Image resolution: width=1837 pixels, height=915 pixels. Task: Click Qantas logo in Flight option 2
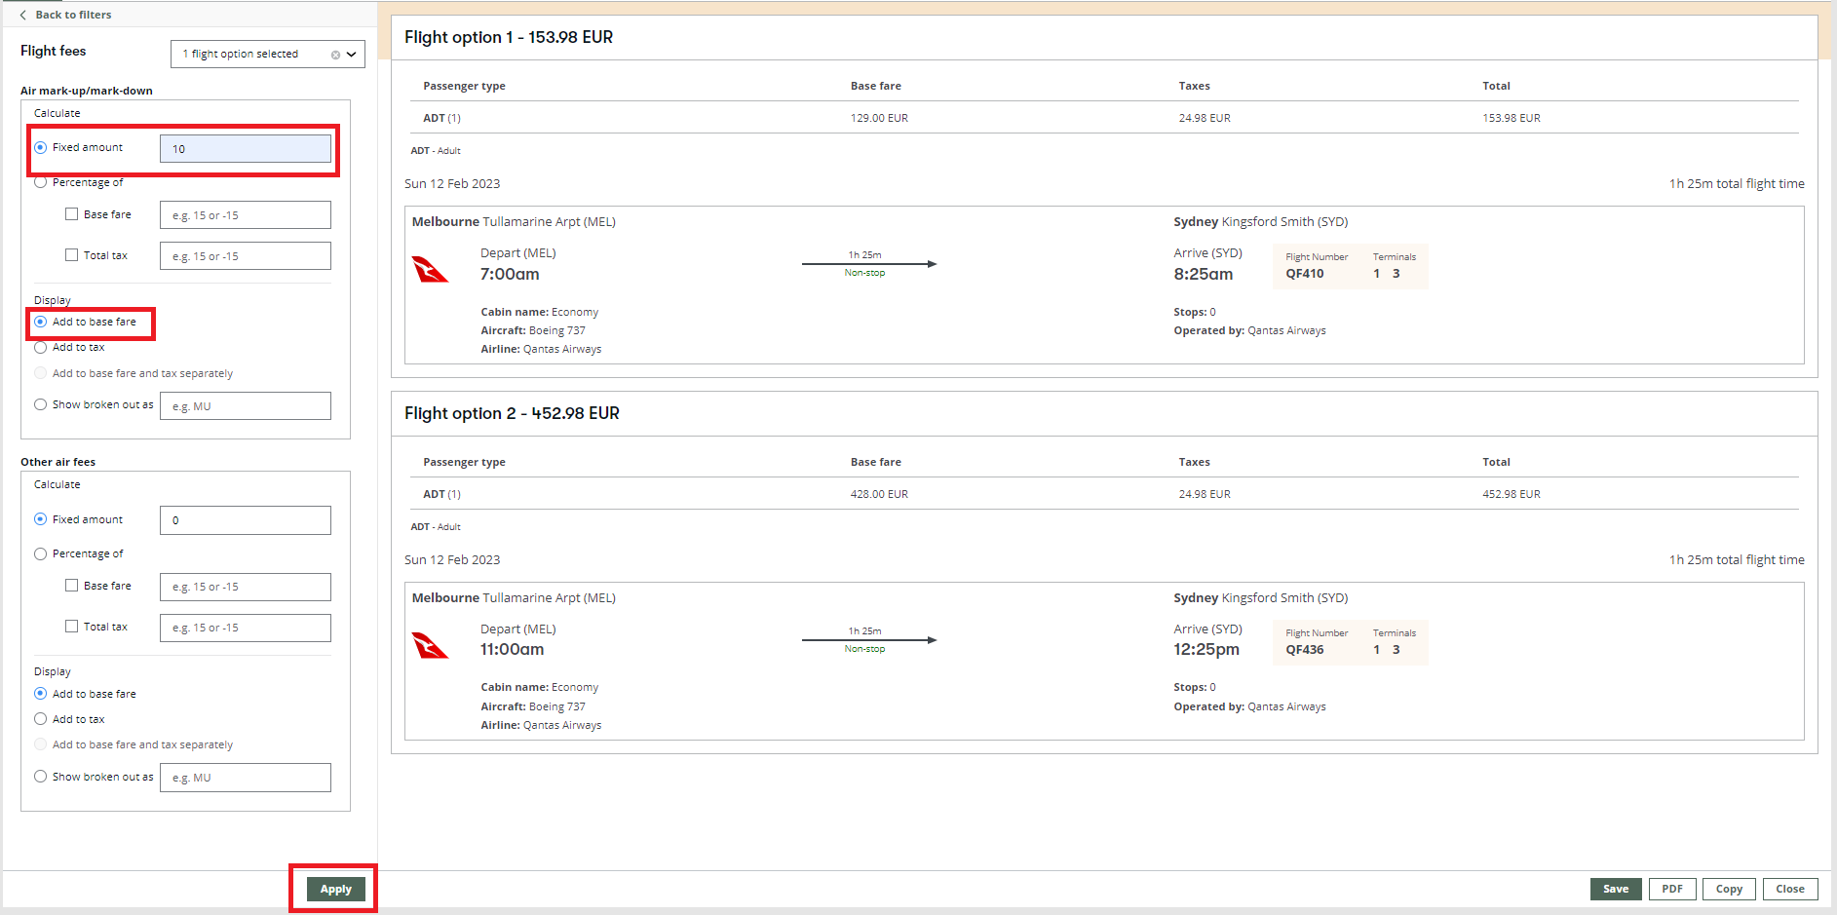(430, 645)
